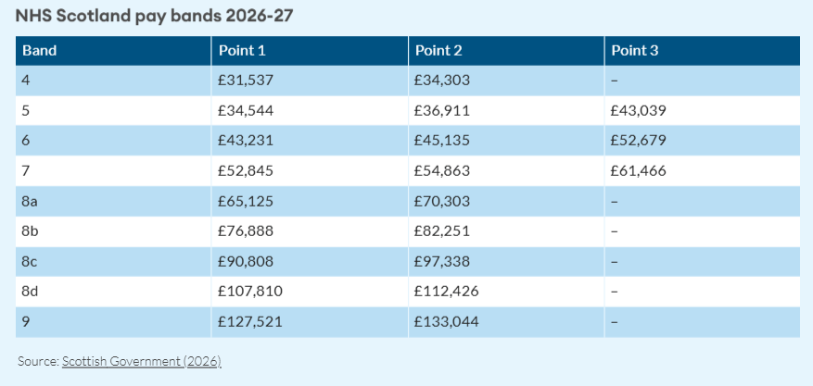Select the 8a band row label
The image size is (813, 386).
(31, 201)
